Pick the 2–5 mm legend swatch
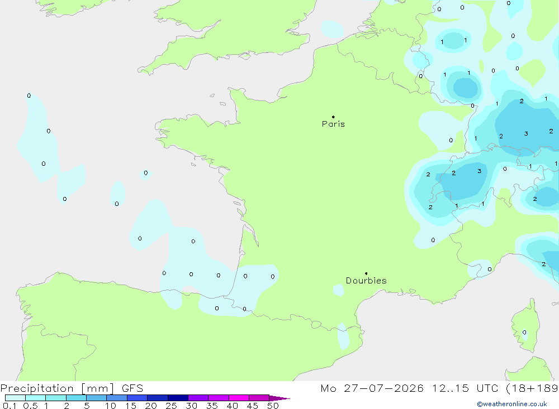 pyautogui.click(x=76, y=398)
